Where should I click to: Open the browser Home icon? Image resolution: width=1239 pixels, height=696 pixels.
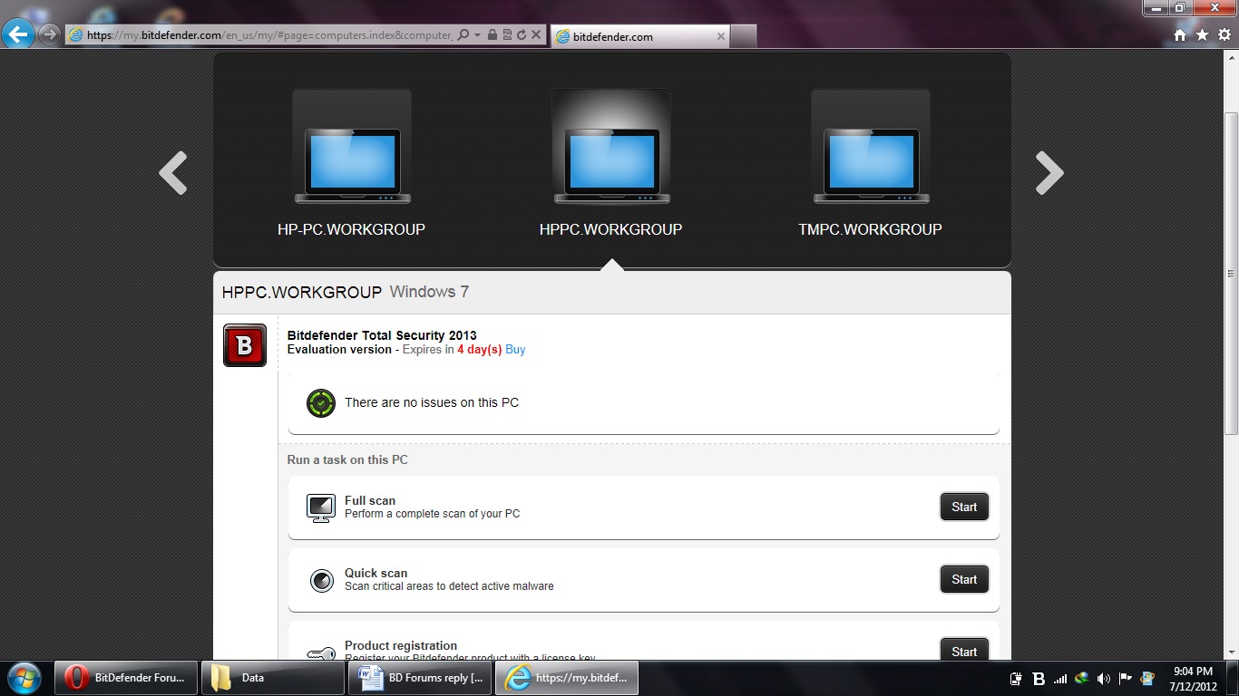click(1180, 35)
